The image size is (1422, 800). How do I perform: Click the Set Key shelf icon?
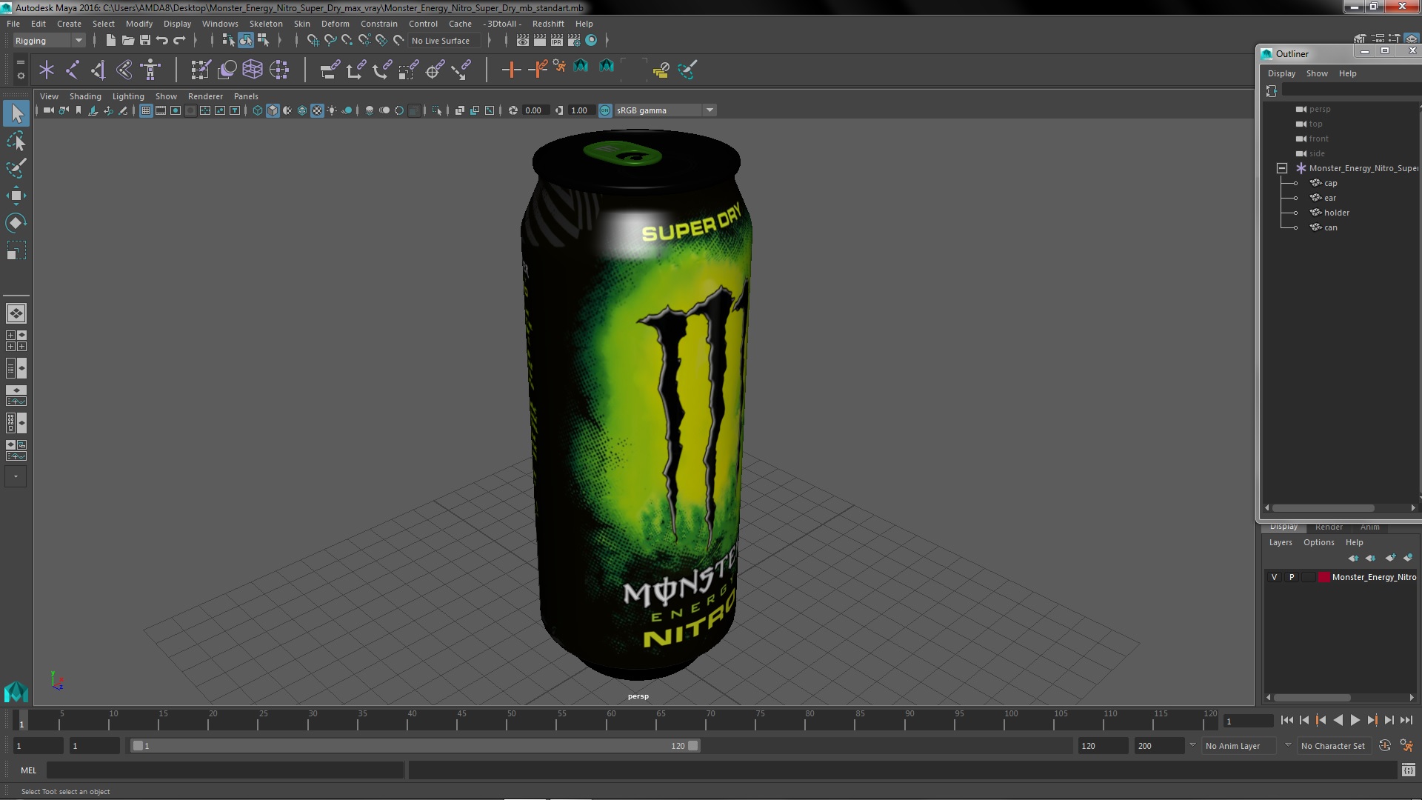511,70
